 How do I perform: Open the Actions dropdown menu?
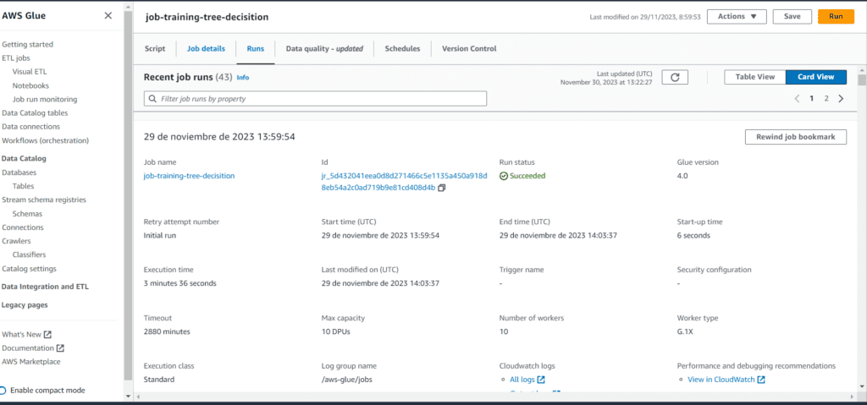point(737,16)
